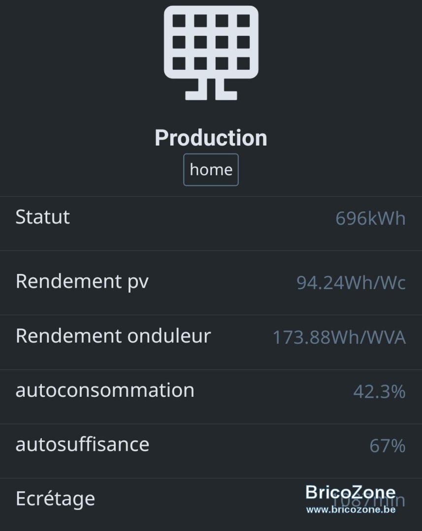This screenshot has height=531, width=422.
Task: Select the autoconsommation row label
Action: click(x=105, y=390)
